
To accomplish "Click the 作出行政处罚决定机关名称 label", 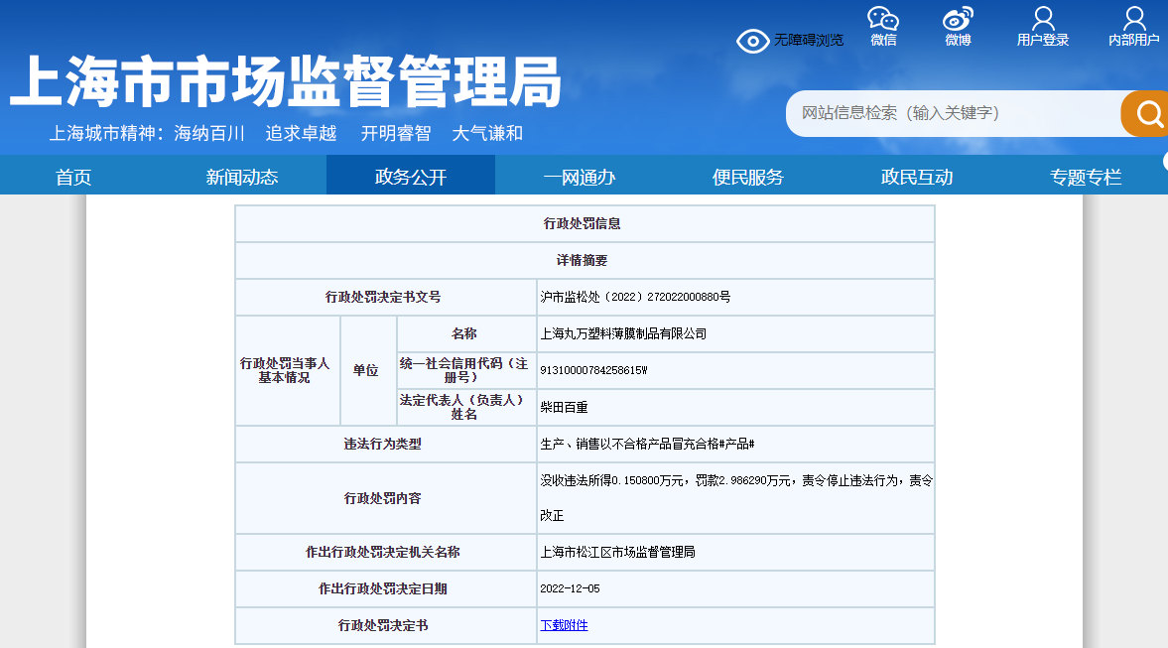I will pyautogui.click(x=386, y=552).
